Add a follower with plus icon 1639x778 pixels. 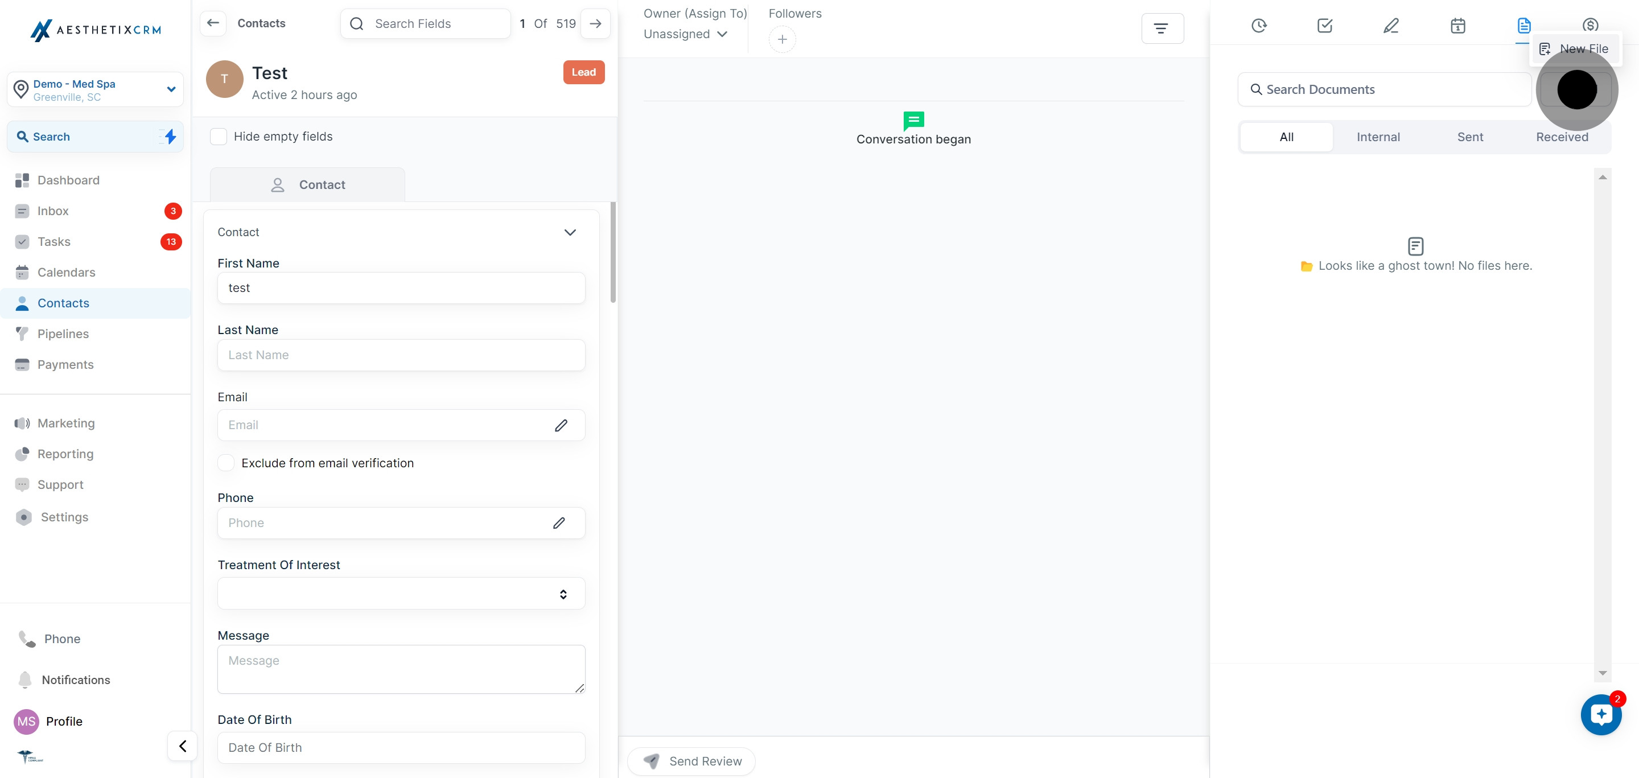pos(782,39)
